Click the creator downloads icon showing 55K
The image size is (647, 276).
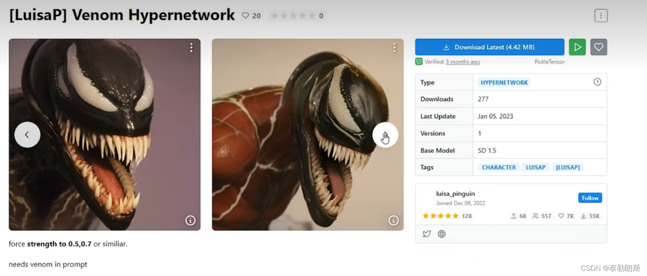click(x=590, y=216)
